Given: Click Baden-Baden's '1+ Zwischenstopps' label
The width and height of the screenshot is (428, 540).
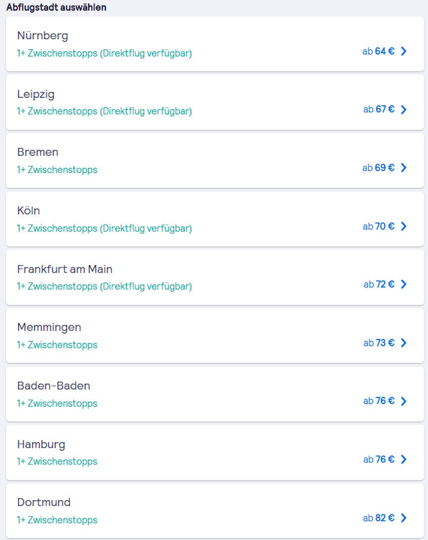Looking at the screenshot, I should (x=57, y=403).
